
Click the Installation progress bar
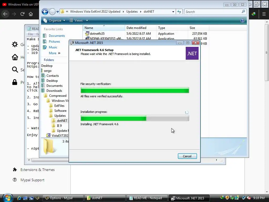coord(135,118)
